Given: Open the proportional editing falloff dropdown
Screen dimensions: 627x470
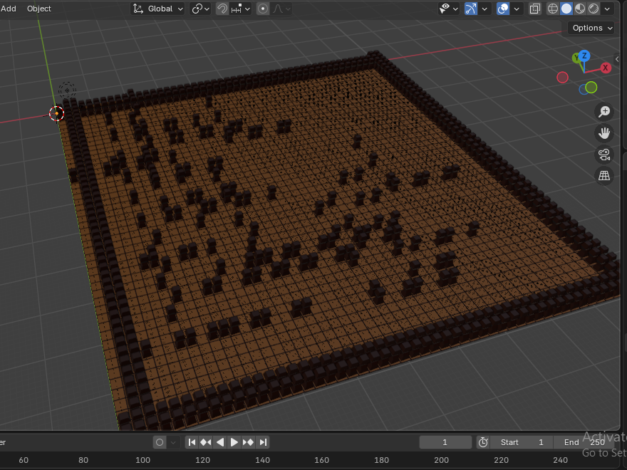Looking at the screenshot, I should click(282, 9).
